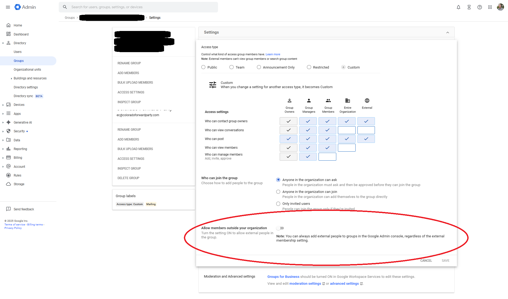Open Directory settings menu item

[x=26, y=87]
